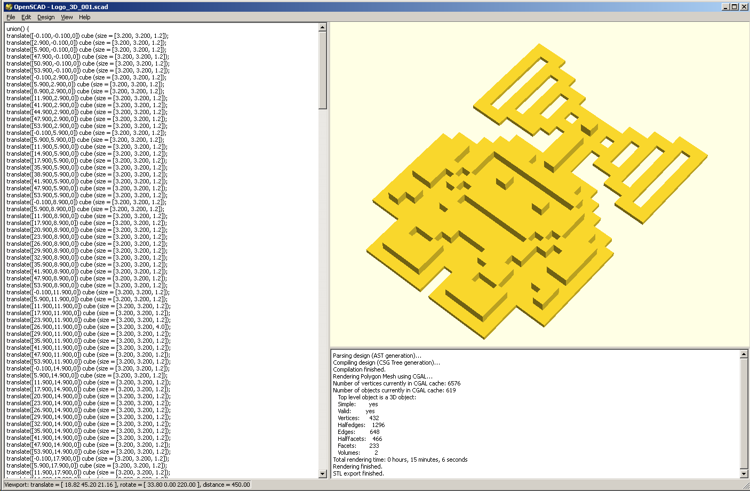Click the cube line with height 4.0

(89, 327)
